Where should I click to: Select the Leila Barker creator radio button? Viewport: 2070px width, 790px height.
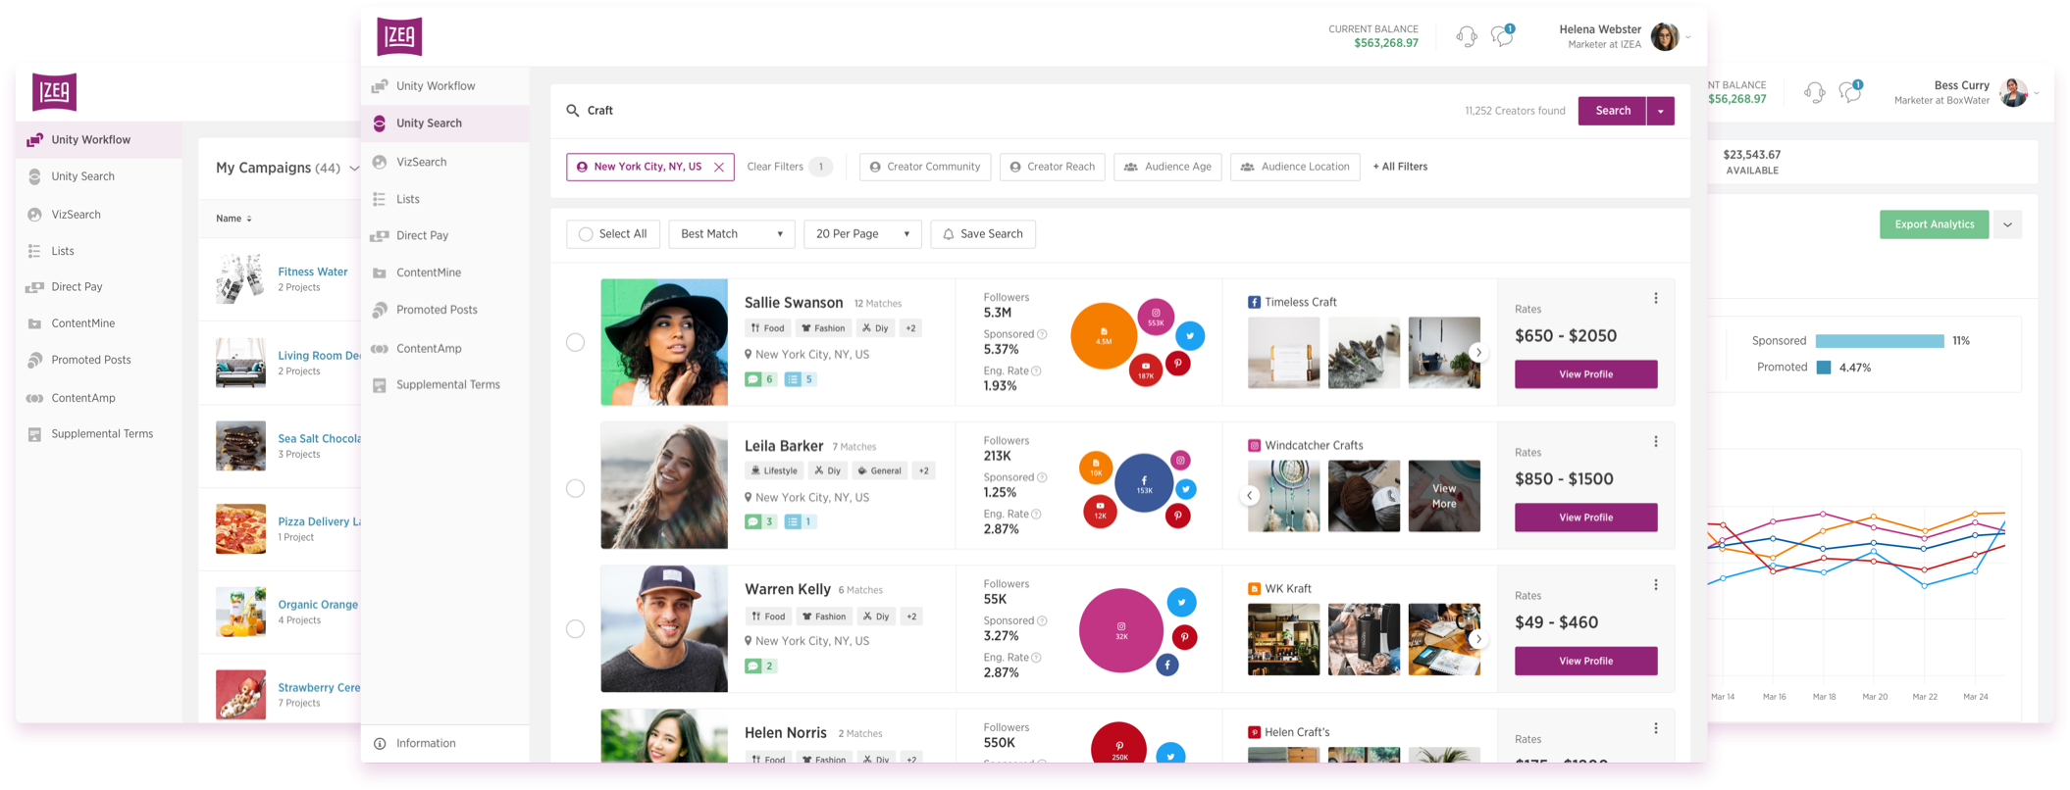coord(576,488)
